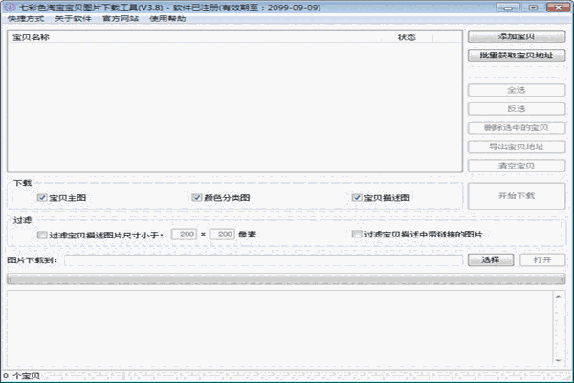Click the 反选 button
The height and width of the screenshot is (383, 574).
pos(517,109)
